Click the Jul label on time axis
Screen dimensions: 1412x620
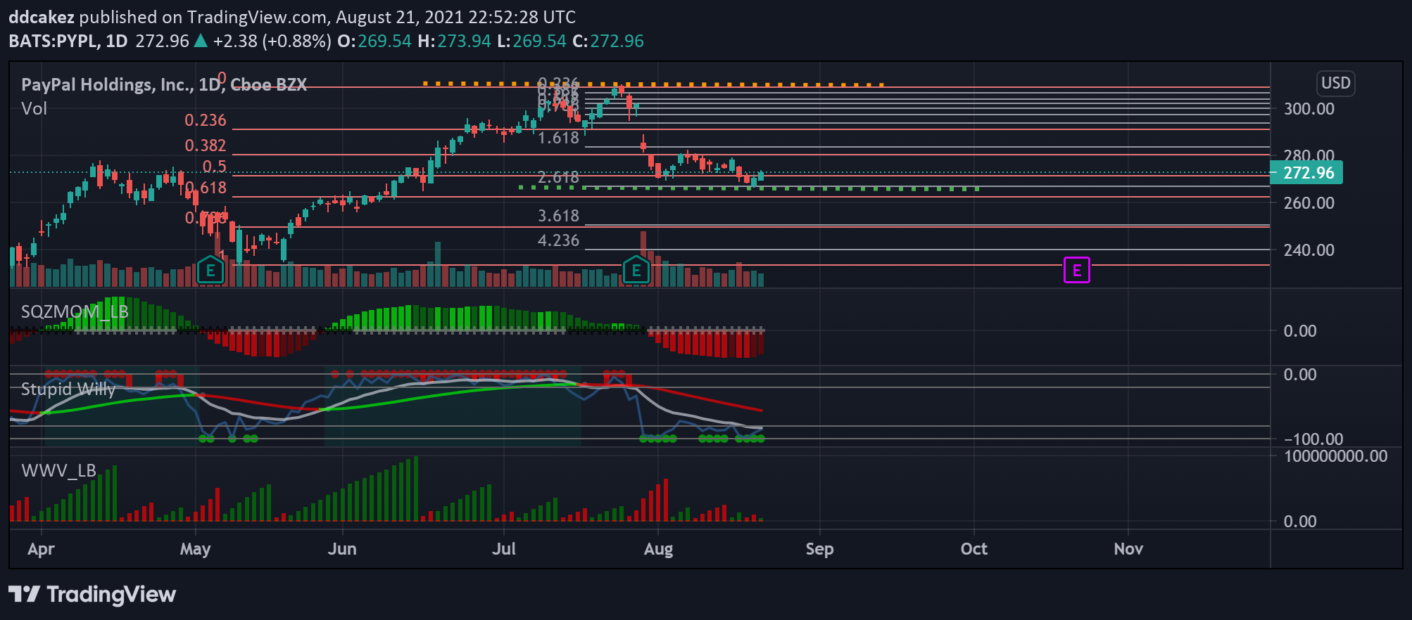point(504,549)
